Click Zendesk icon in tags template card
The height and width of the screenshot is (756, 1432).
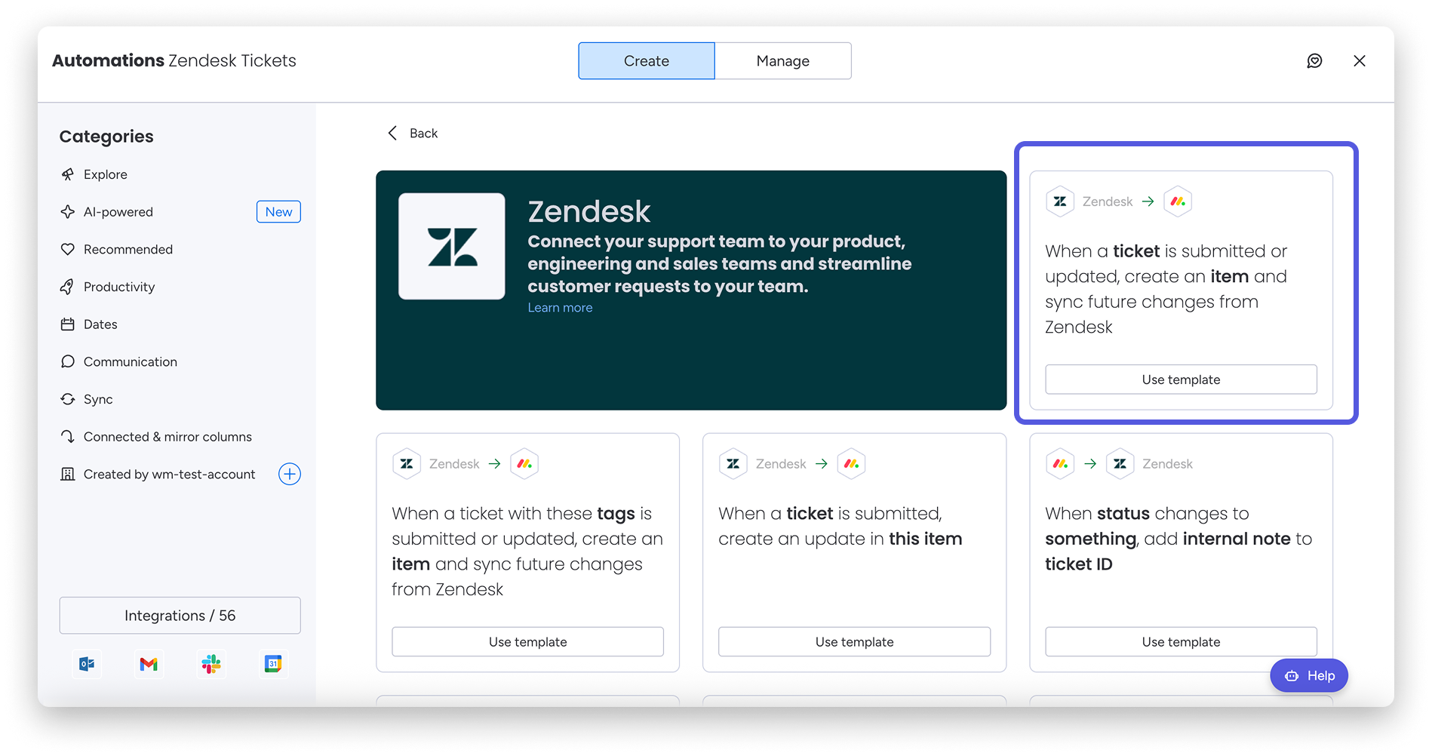(x=407, y=464)
